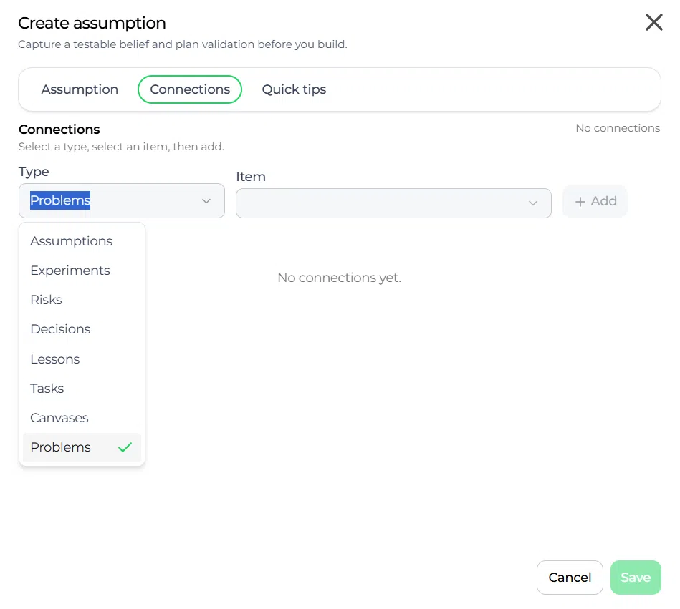Select Tasks from the type list

[82, 389]
